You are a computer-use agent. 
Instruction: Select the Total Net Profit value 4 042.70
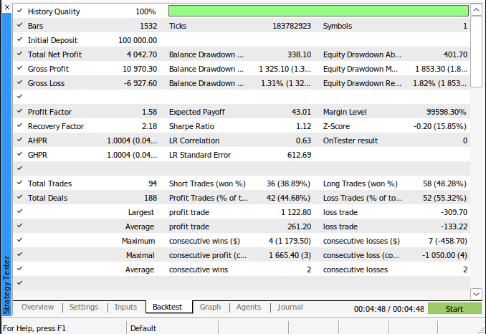142,54
